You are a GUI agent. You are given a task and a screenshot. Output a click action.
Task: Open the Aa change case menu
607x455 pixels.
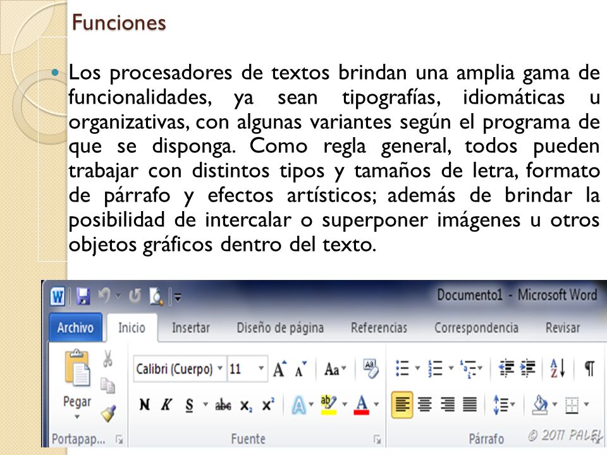pos(335,369)
